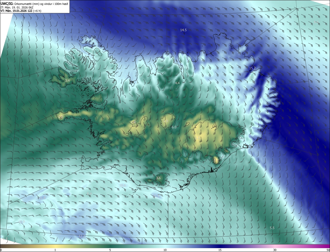330x252 pixels.
Task: Click the 5.5 value label in the southeast sea
Action: point(272,228)
